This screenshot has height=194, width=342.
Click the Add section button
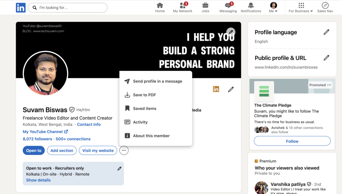point(62,150)
